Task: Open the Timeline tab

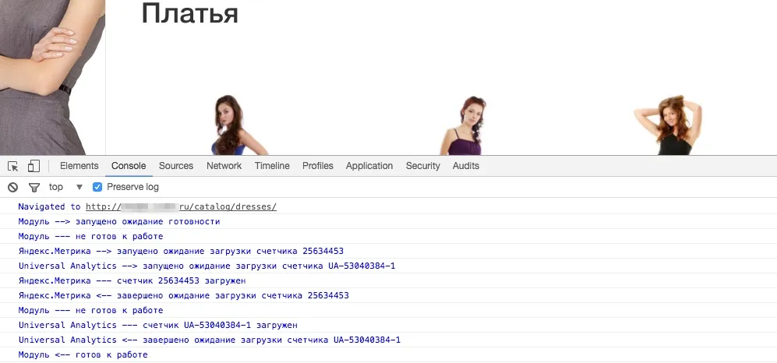Action: coord(272,166)
